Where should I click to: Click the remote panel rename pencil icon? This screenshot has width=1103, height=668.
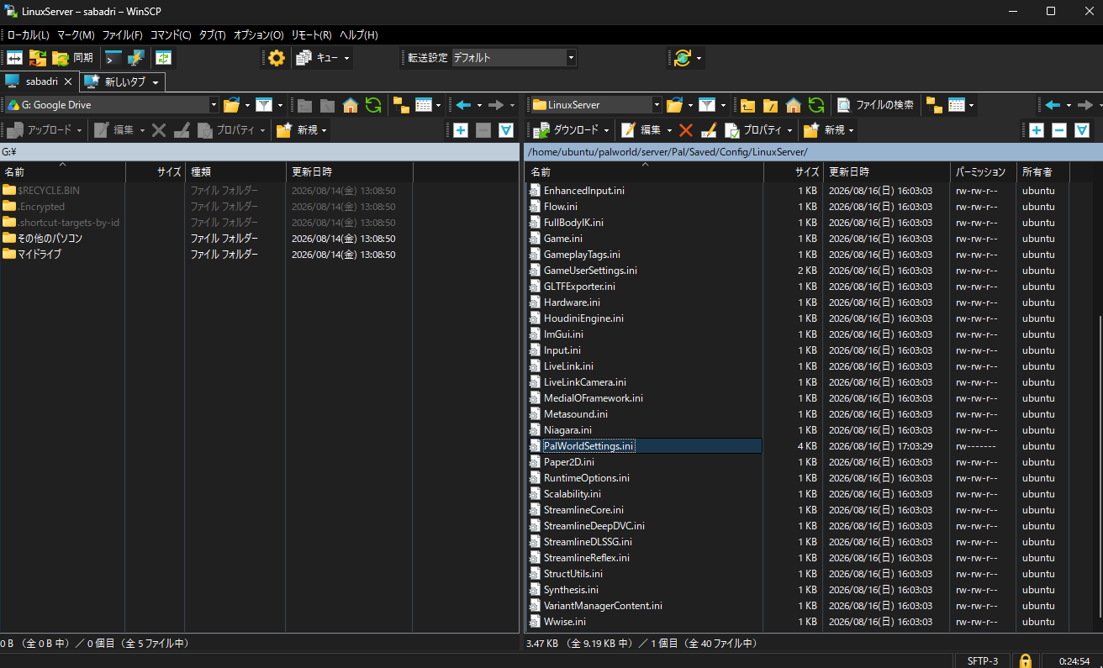709,130
